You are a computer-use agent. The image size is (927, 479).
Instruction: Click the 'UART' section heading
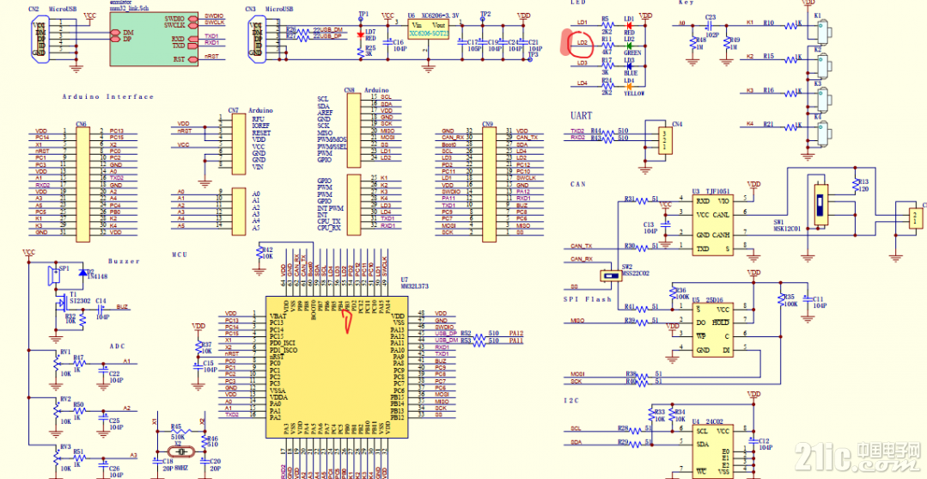coord(581,116)
